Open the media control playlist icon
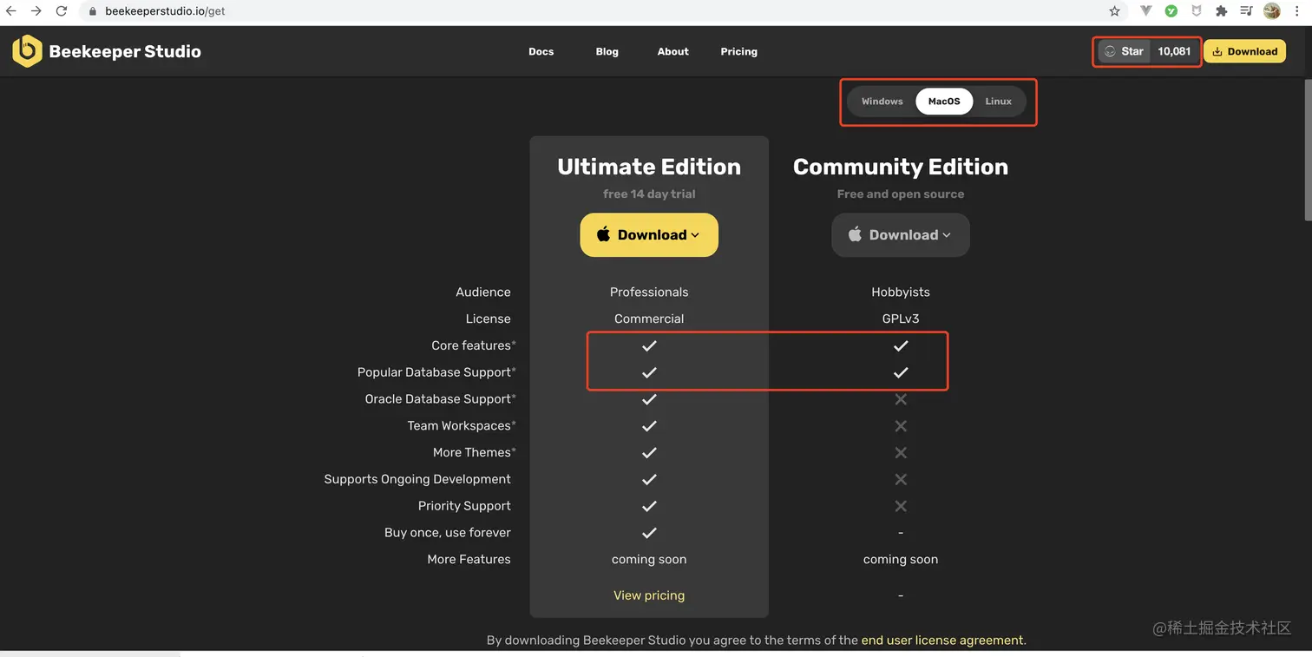Image resolution: width=1312 pixels, height=657 pixels. [x=1247, y=11]
